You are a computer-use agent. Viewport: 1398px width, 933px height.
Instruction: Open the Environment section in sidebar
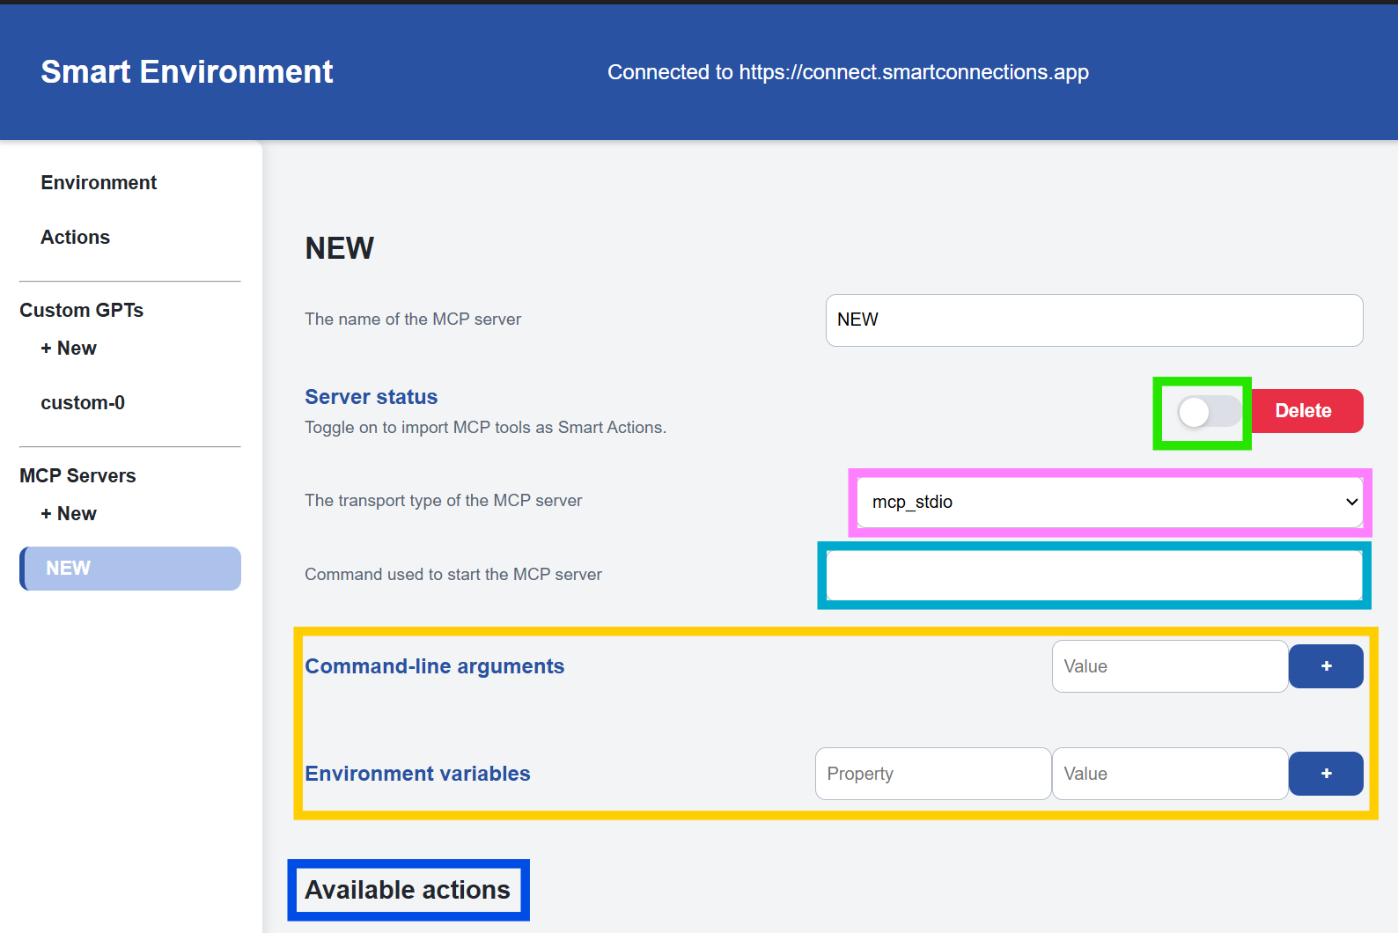[x=99, y=182]
